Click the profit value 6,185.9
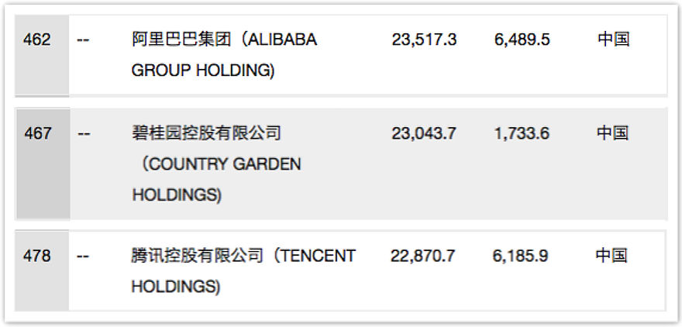Viewport: 682px width, 327px height. click(x=520, y=256)
